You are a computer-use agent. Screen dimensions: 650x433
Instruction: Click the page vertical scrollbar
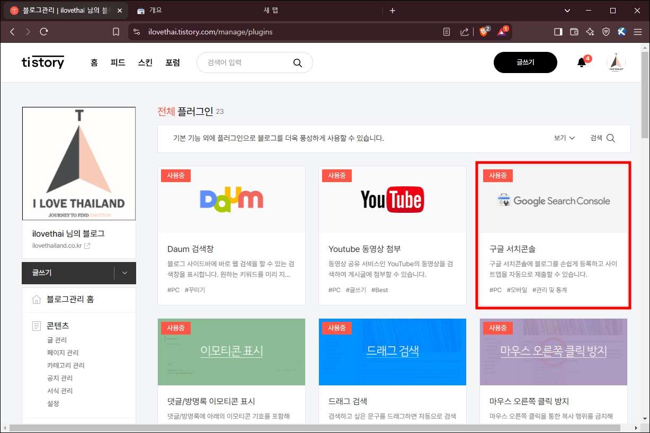(645, 94)
